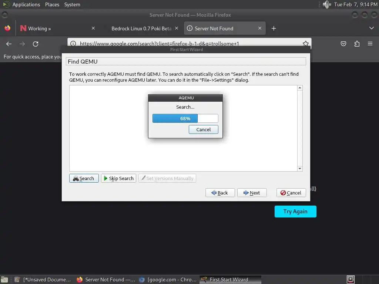Expand the list all tabs chevron
Viewport: 379px width, 284px height.
pos(372,28)
